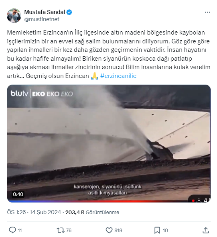Open the #erzincanilic hashtag link
The width and height of the screenshot is (217, 237).
118,76
